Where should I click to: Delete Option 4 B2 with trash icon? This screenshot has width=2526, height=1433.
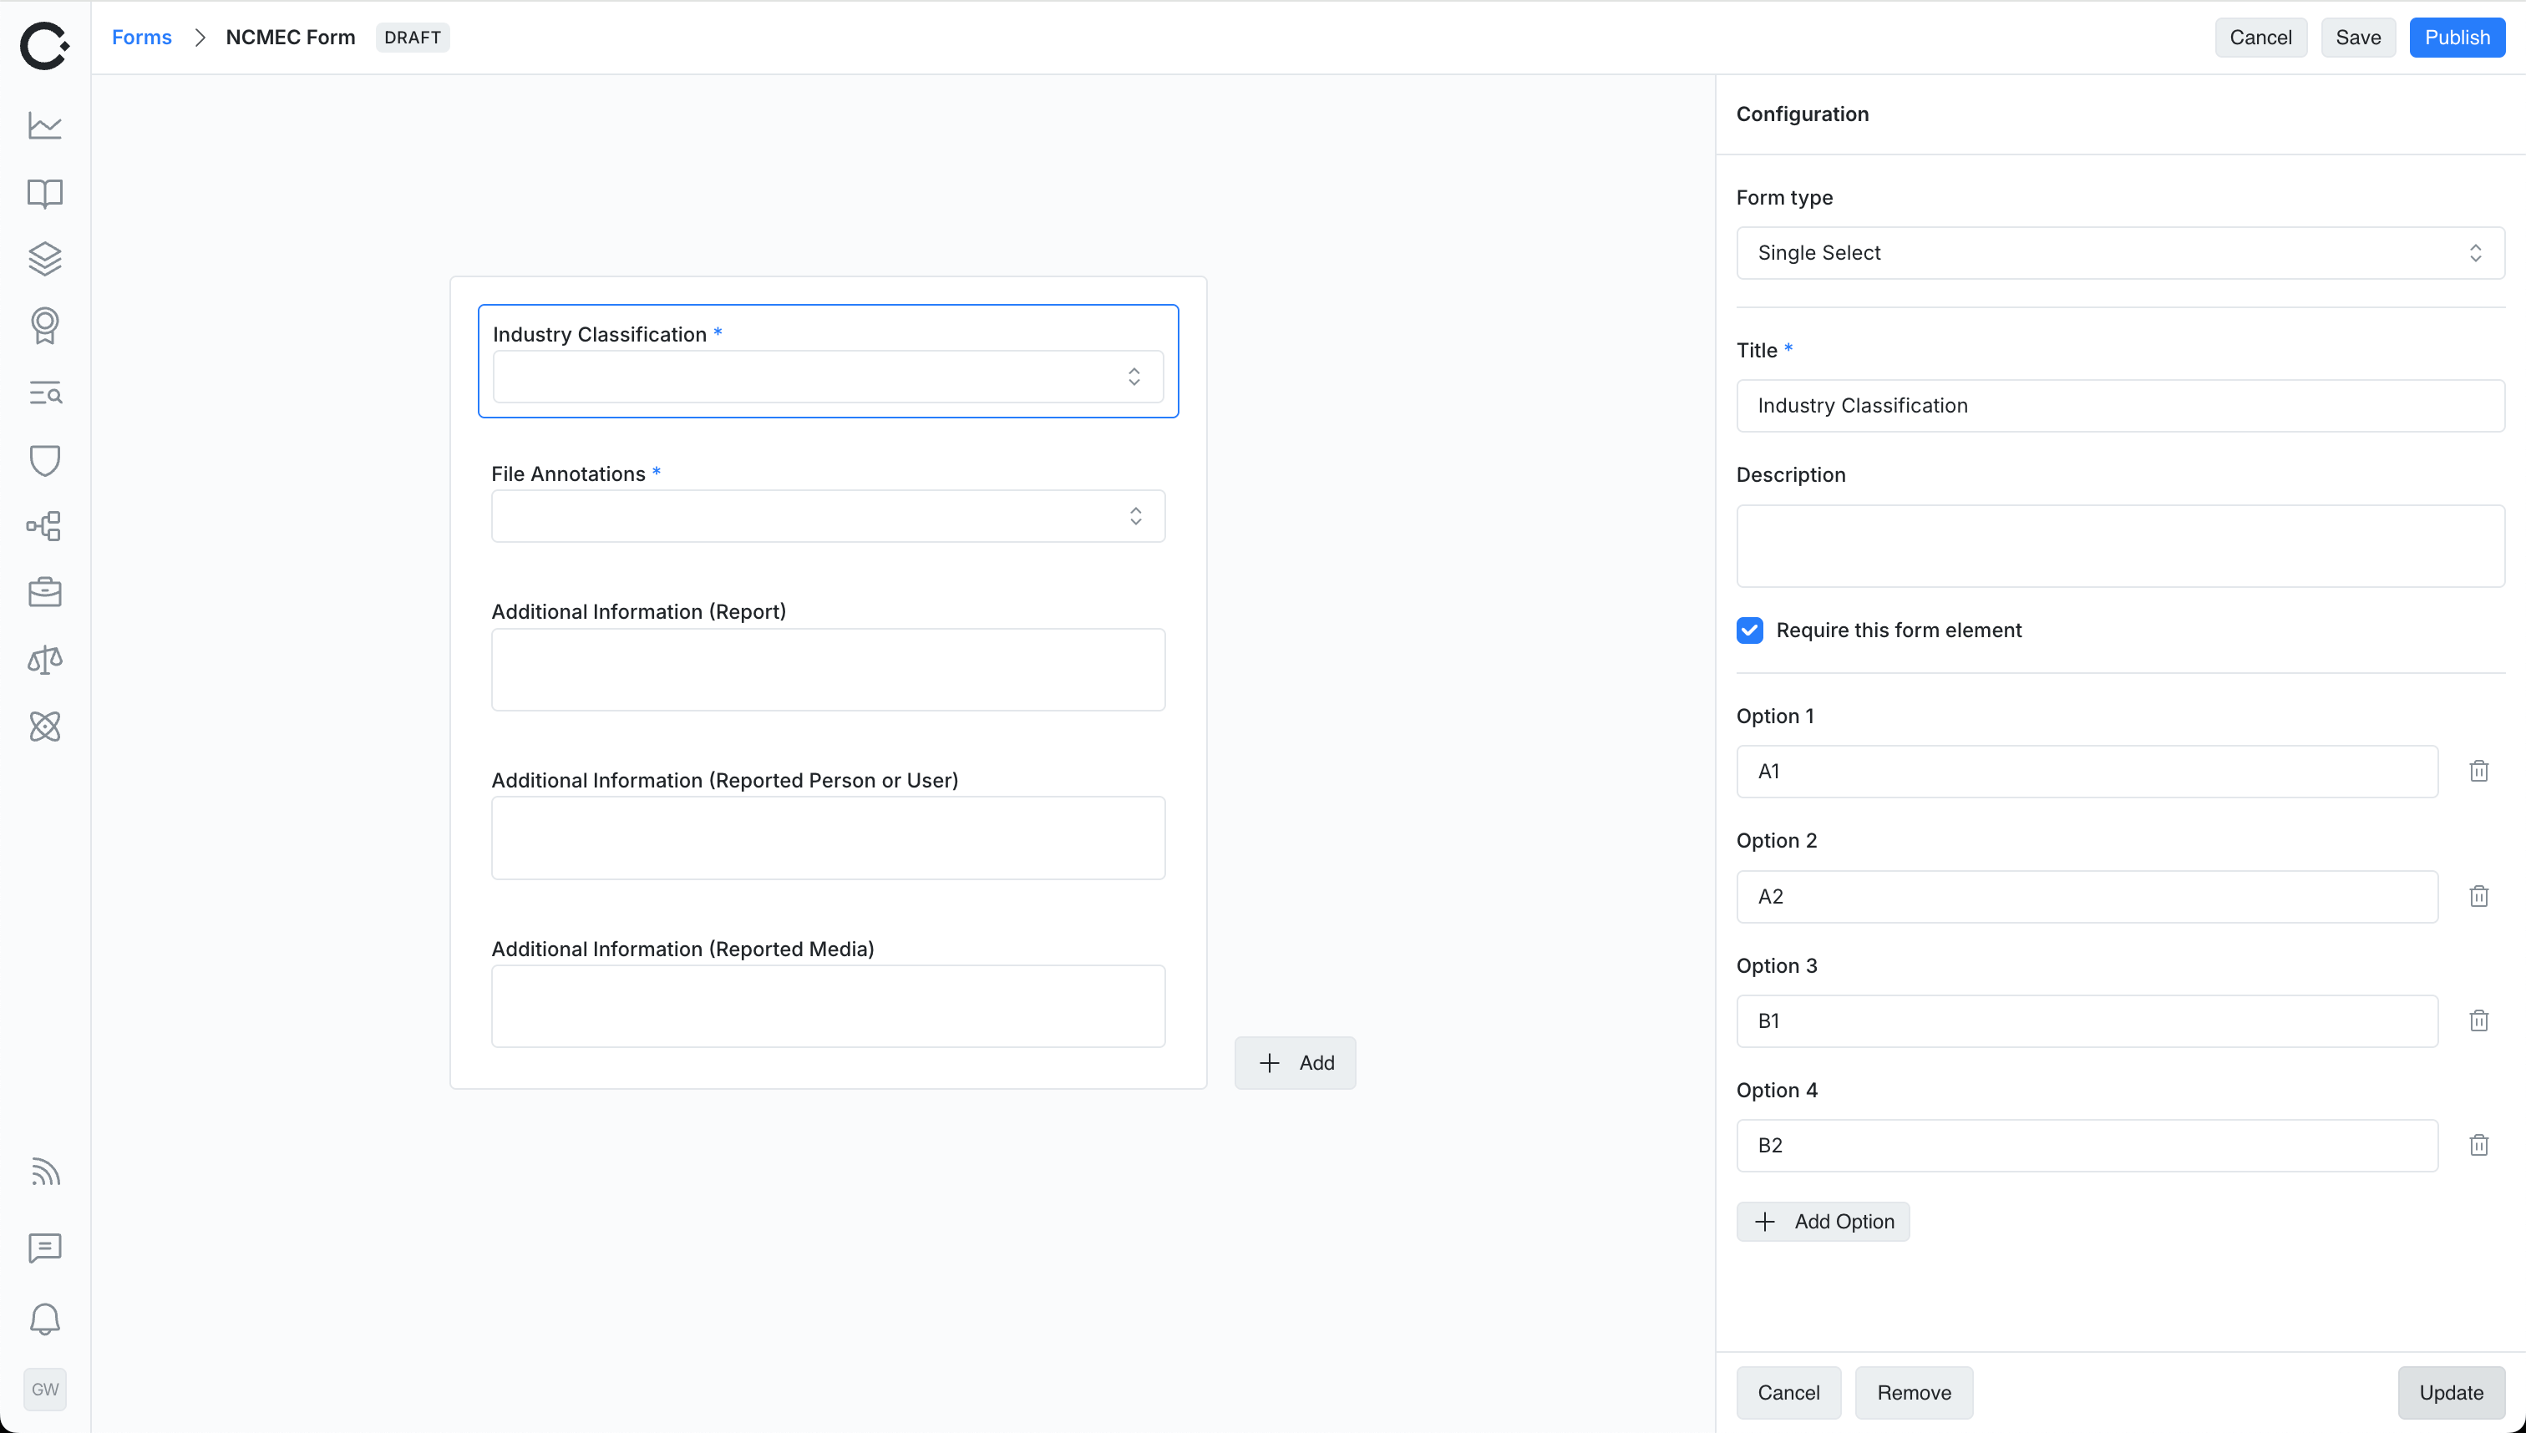point(2478,1145)
